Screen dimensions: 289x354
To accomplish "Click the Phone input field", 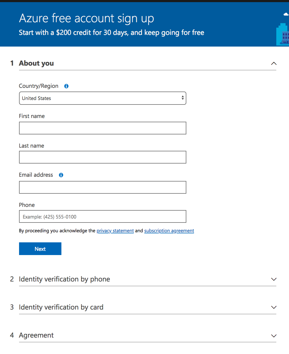I will tap(103, 216).
